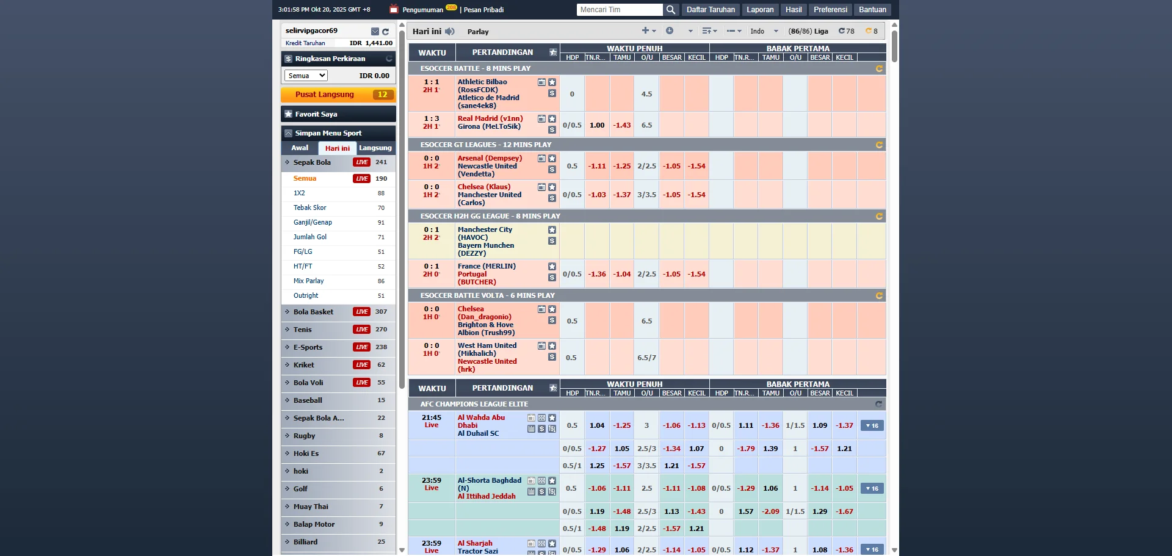
Task: Mute the Hari ini speaker icon
Action: pyautogui.click(x=450, y=32)
